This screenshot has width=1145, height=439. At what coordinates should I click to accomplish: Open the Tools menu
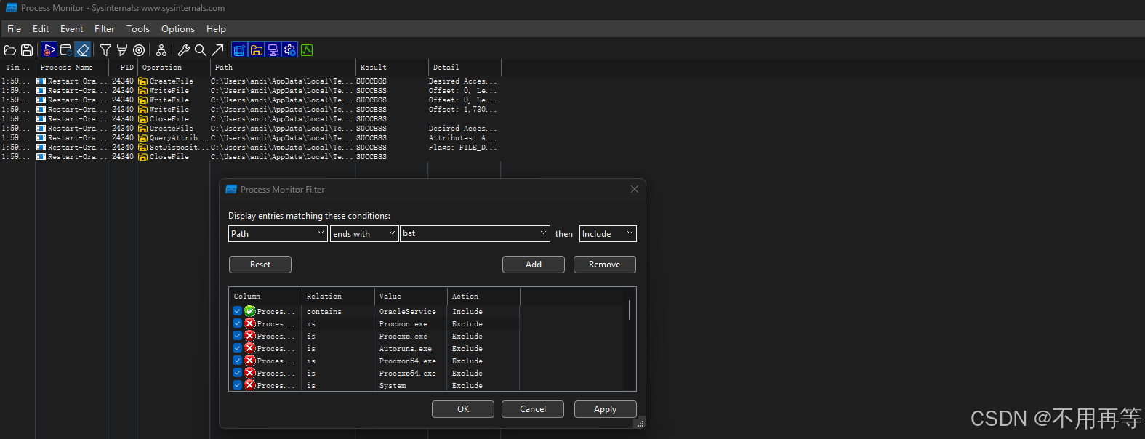coord(138,29)
